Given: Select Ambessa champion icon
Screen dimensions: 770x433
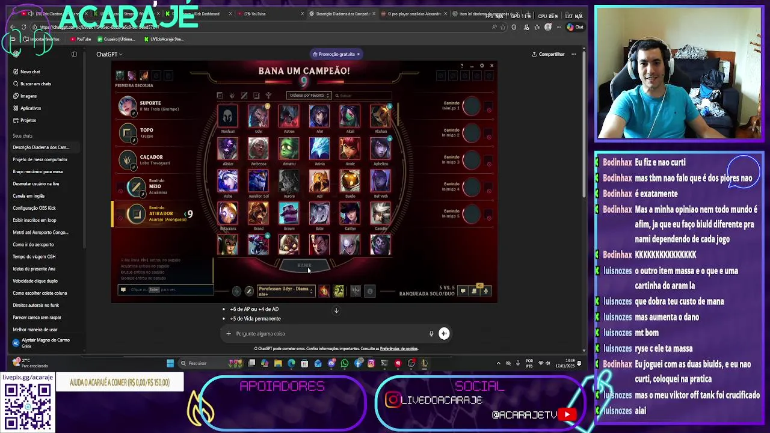Looking at the screenshot, I should pos(259,149).
